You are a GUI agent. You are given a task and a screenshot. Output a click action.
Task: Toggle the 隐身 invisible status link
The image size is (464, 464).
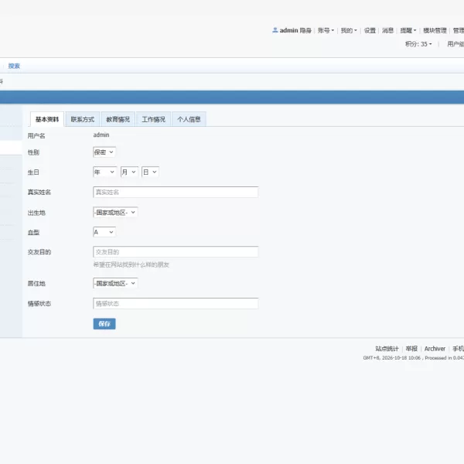pyautogui.click(x=305, y=30)
